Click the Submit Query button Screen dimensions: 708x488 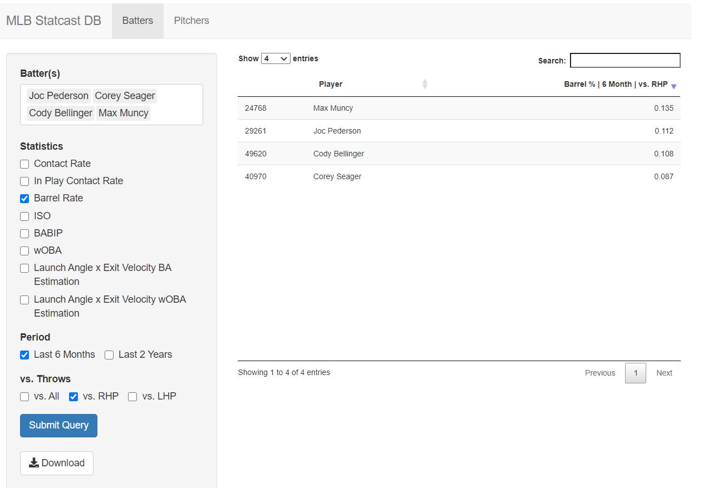[58, 426]
